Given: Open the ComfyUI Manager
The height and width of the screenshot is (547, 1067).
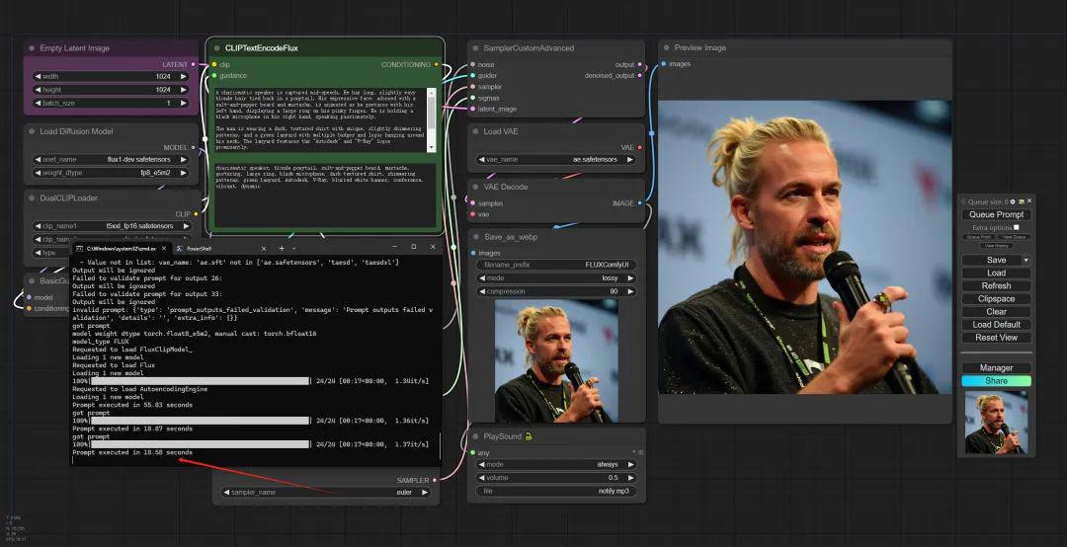Looking at the screenshot, I should [x=996, y=367].
